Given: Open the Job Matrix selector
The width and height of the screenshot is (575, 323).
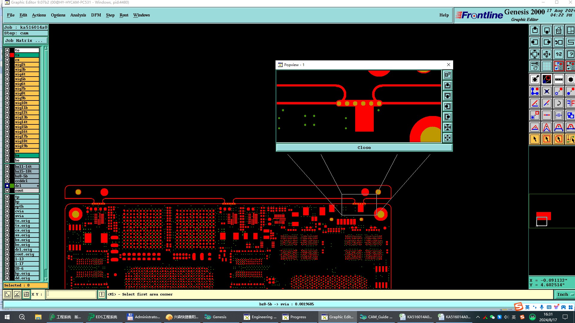Looking at the screenshot, I should 25,41.
